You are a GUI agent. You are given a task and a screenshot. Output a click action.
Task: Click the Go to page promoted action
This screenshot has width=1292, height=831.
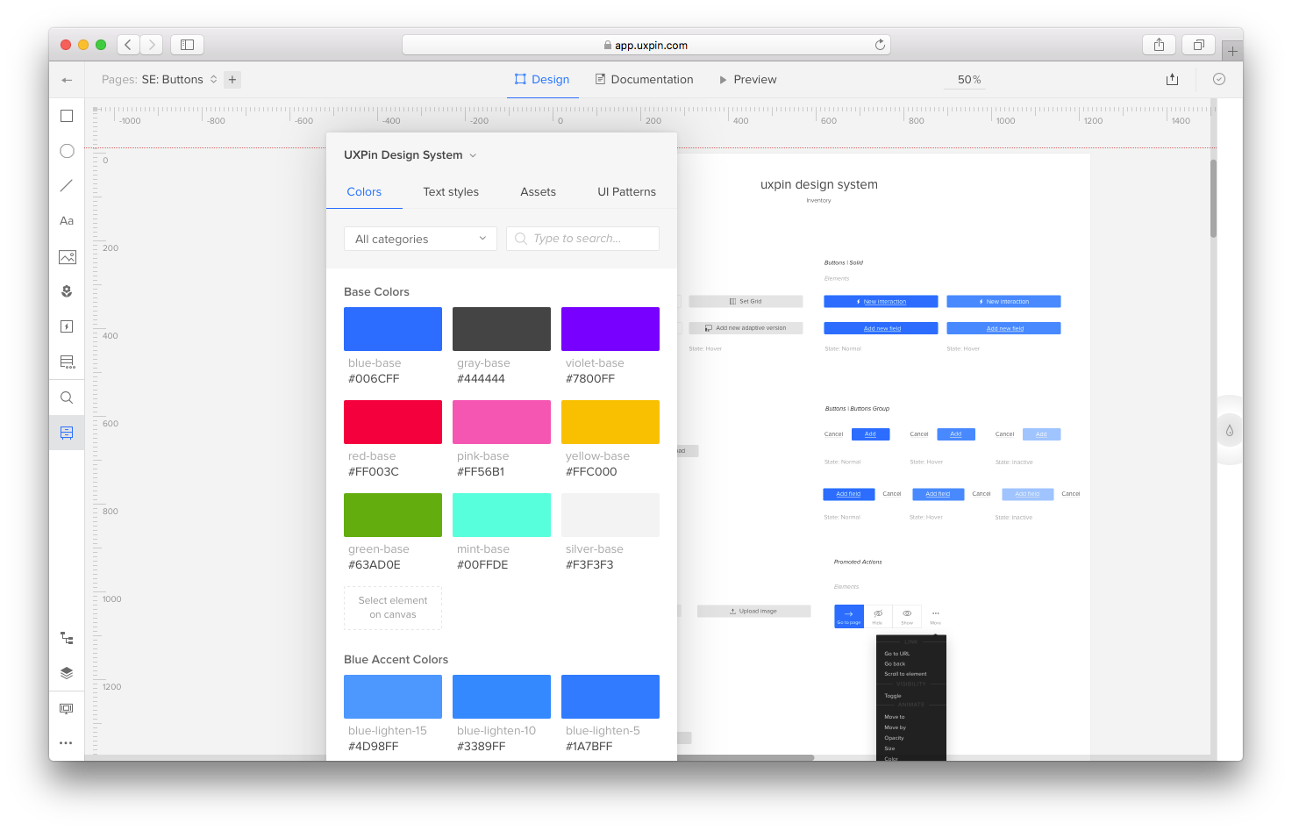tap(849, 617)
